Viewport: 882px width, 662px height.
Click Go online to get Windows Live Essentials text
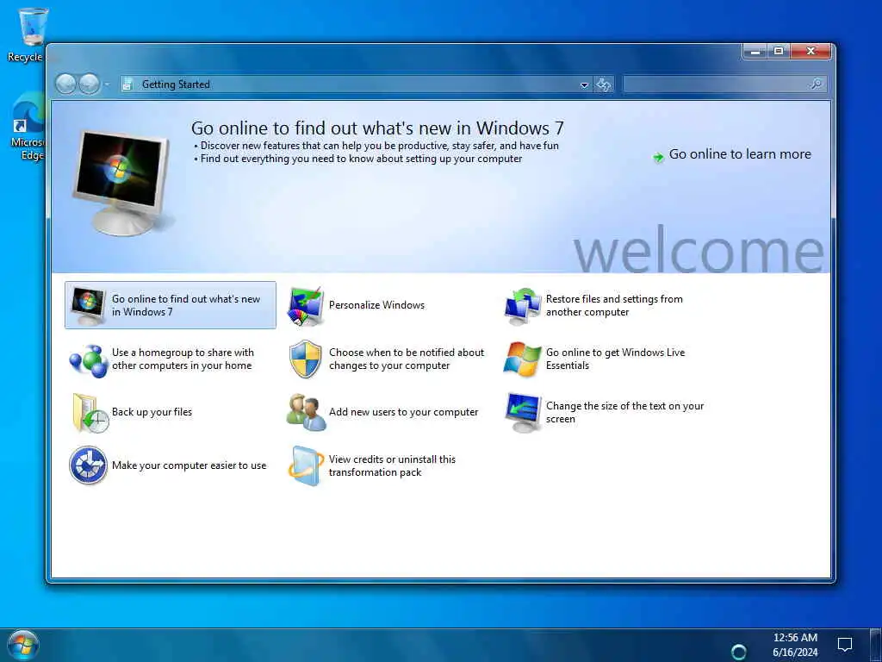tap(615, 359)
